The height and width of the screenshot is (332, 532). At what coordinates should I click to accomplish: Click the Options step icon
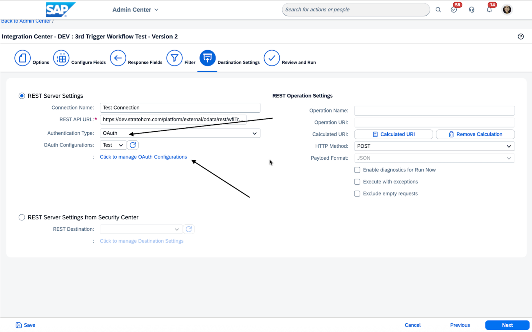pyautogui.click(x=22, y=58)
